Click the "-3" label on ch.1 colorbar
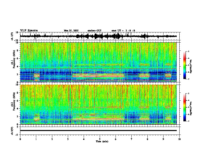 [188, 51]
